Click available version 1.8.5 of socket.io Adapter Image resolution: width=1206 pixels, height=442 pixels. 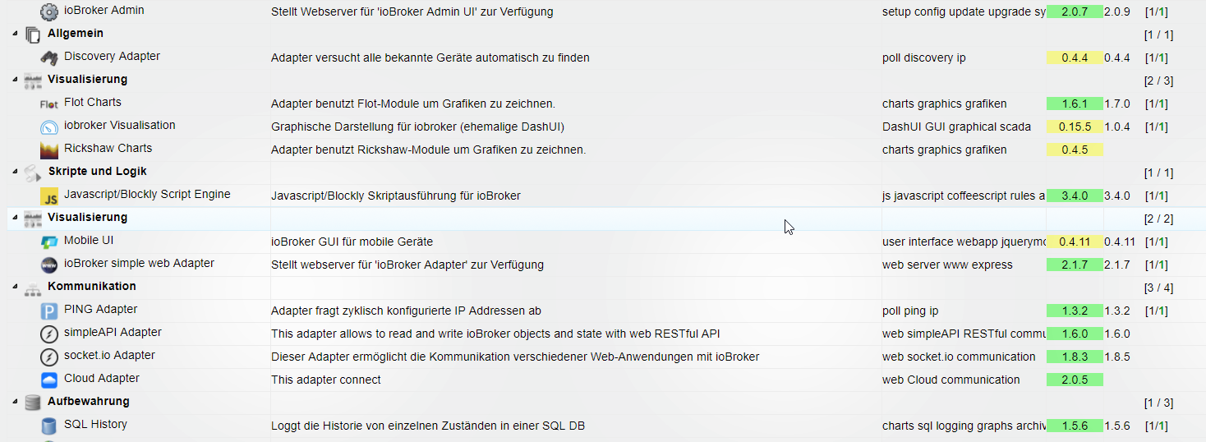pos(1117,357)
